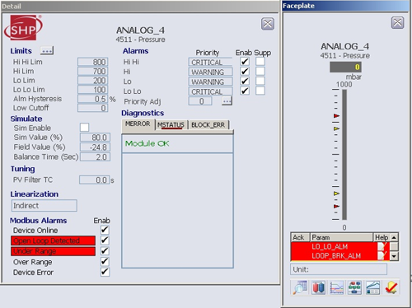Image resolution: width=412 pixels, height=308 pixels.
Task: Click Faceplate PV value box showing 0
Action: pos(345,67)
